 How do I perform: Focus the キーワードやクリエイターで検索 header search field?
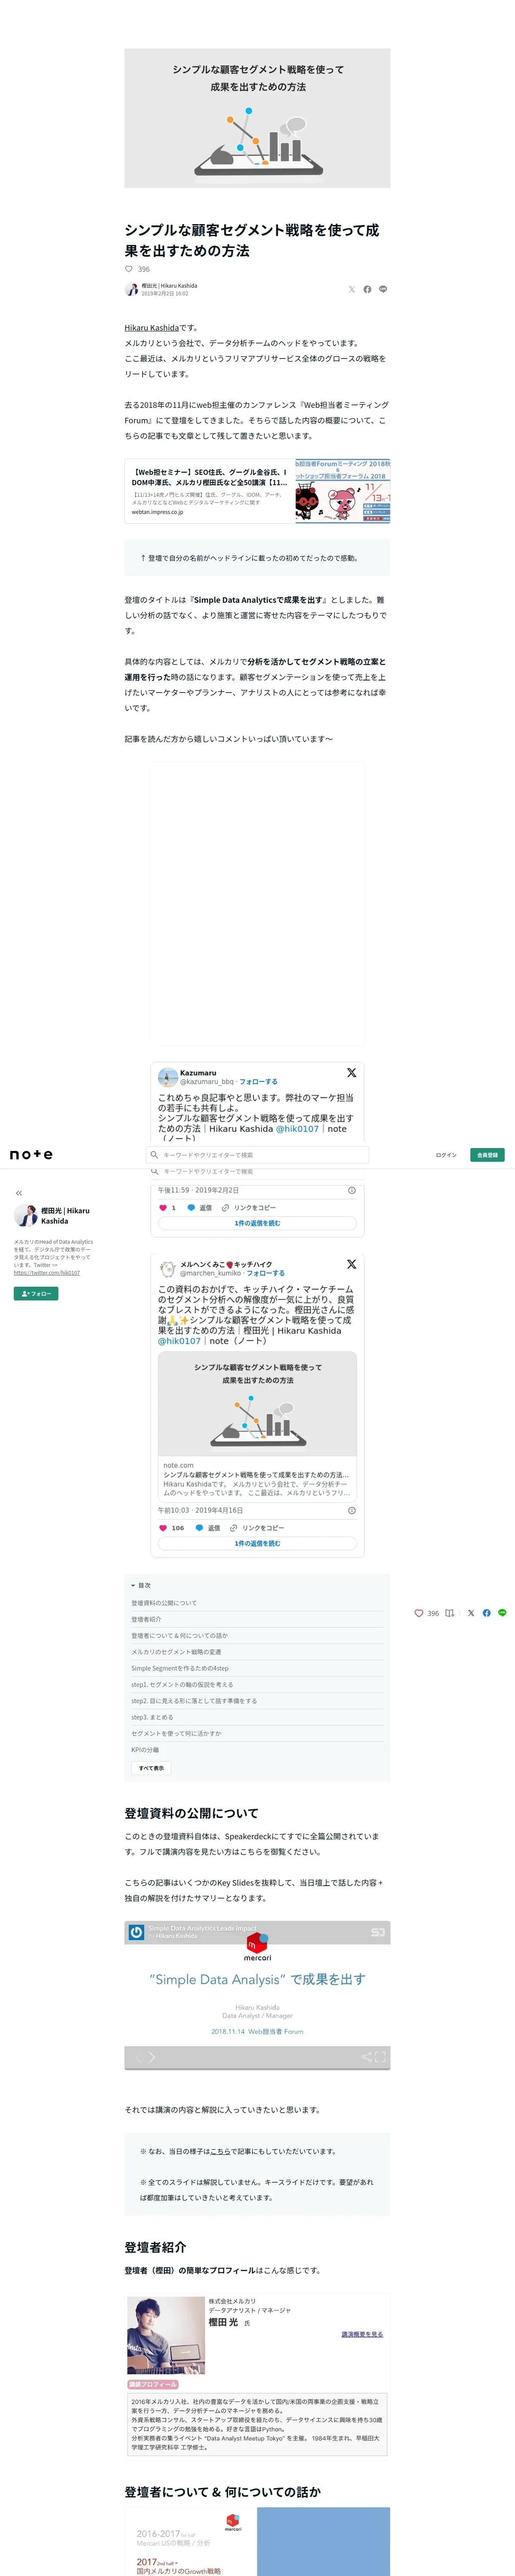point(258,1155)
